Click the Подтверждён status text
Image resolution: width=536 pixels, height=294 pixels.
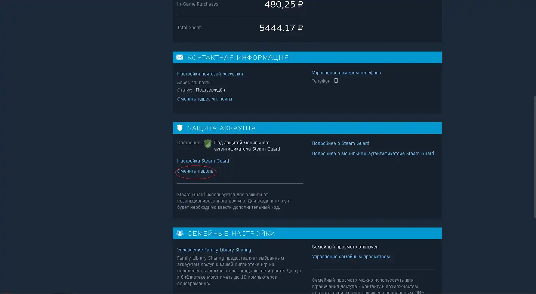[x=210, y=90]
